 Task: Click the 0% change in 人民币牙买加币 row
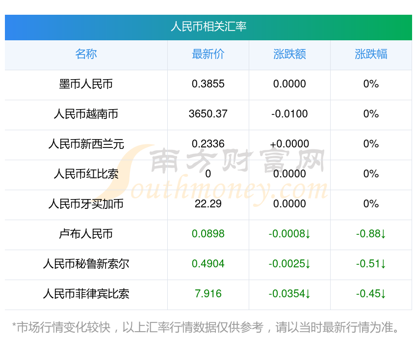371,204
